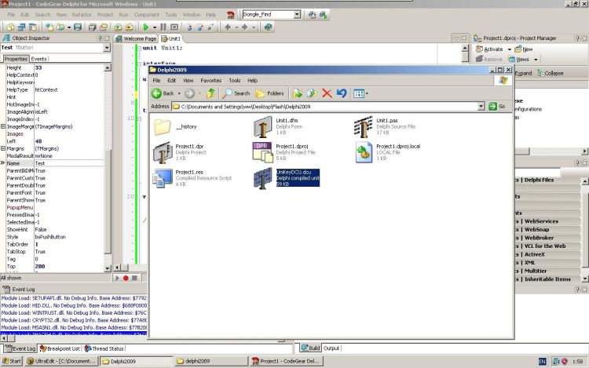Open Breakpoint List tab
The image size is (589, 368).
pyautogui.click(x=60, y=348)
